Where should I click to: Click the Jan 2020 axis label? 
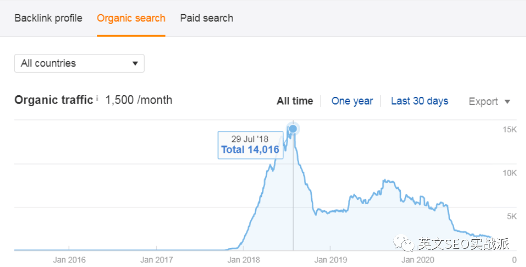[418, 260]
